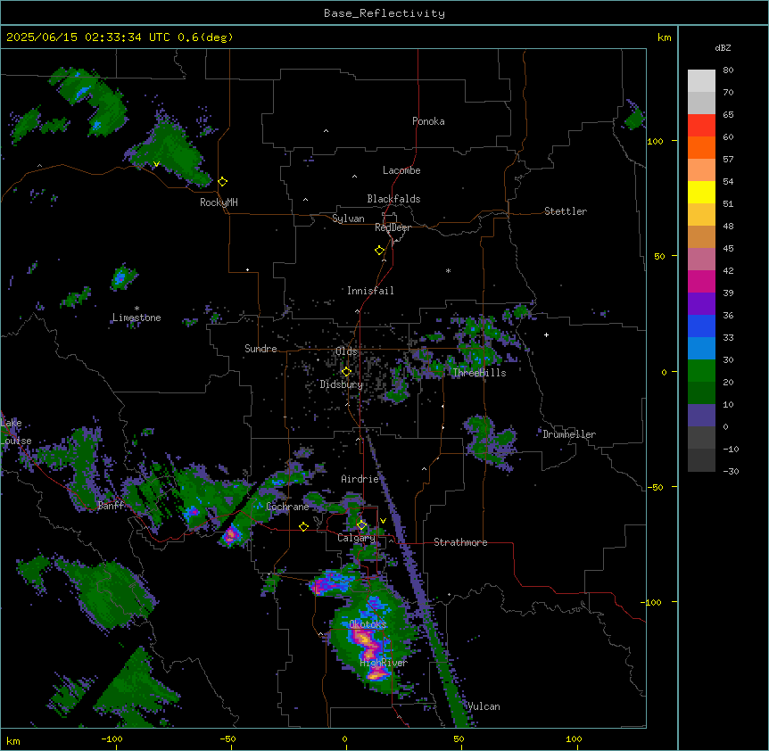The width and height of the screenshot is (769, 751).
Task: Click the Drumheller label
Action: [569, 434]
